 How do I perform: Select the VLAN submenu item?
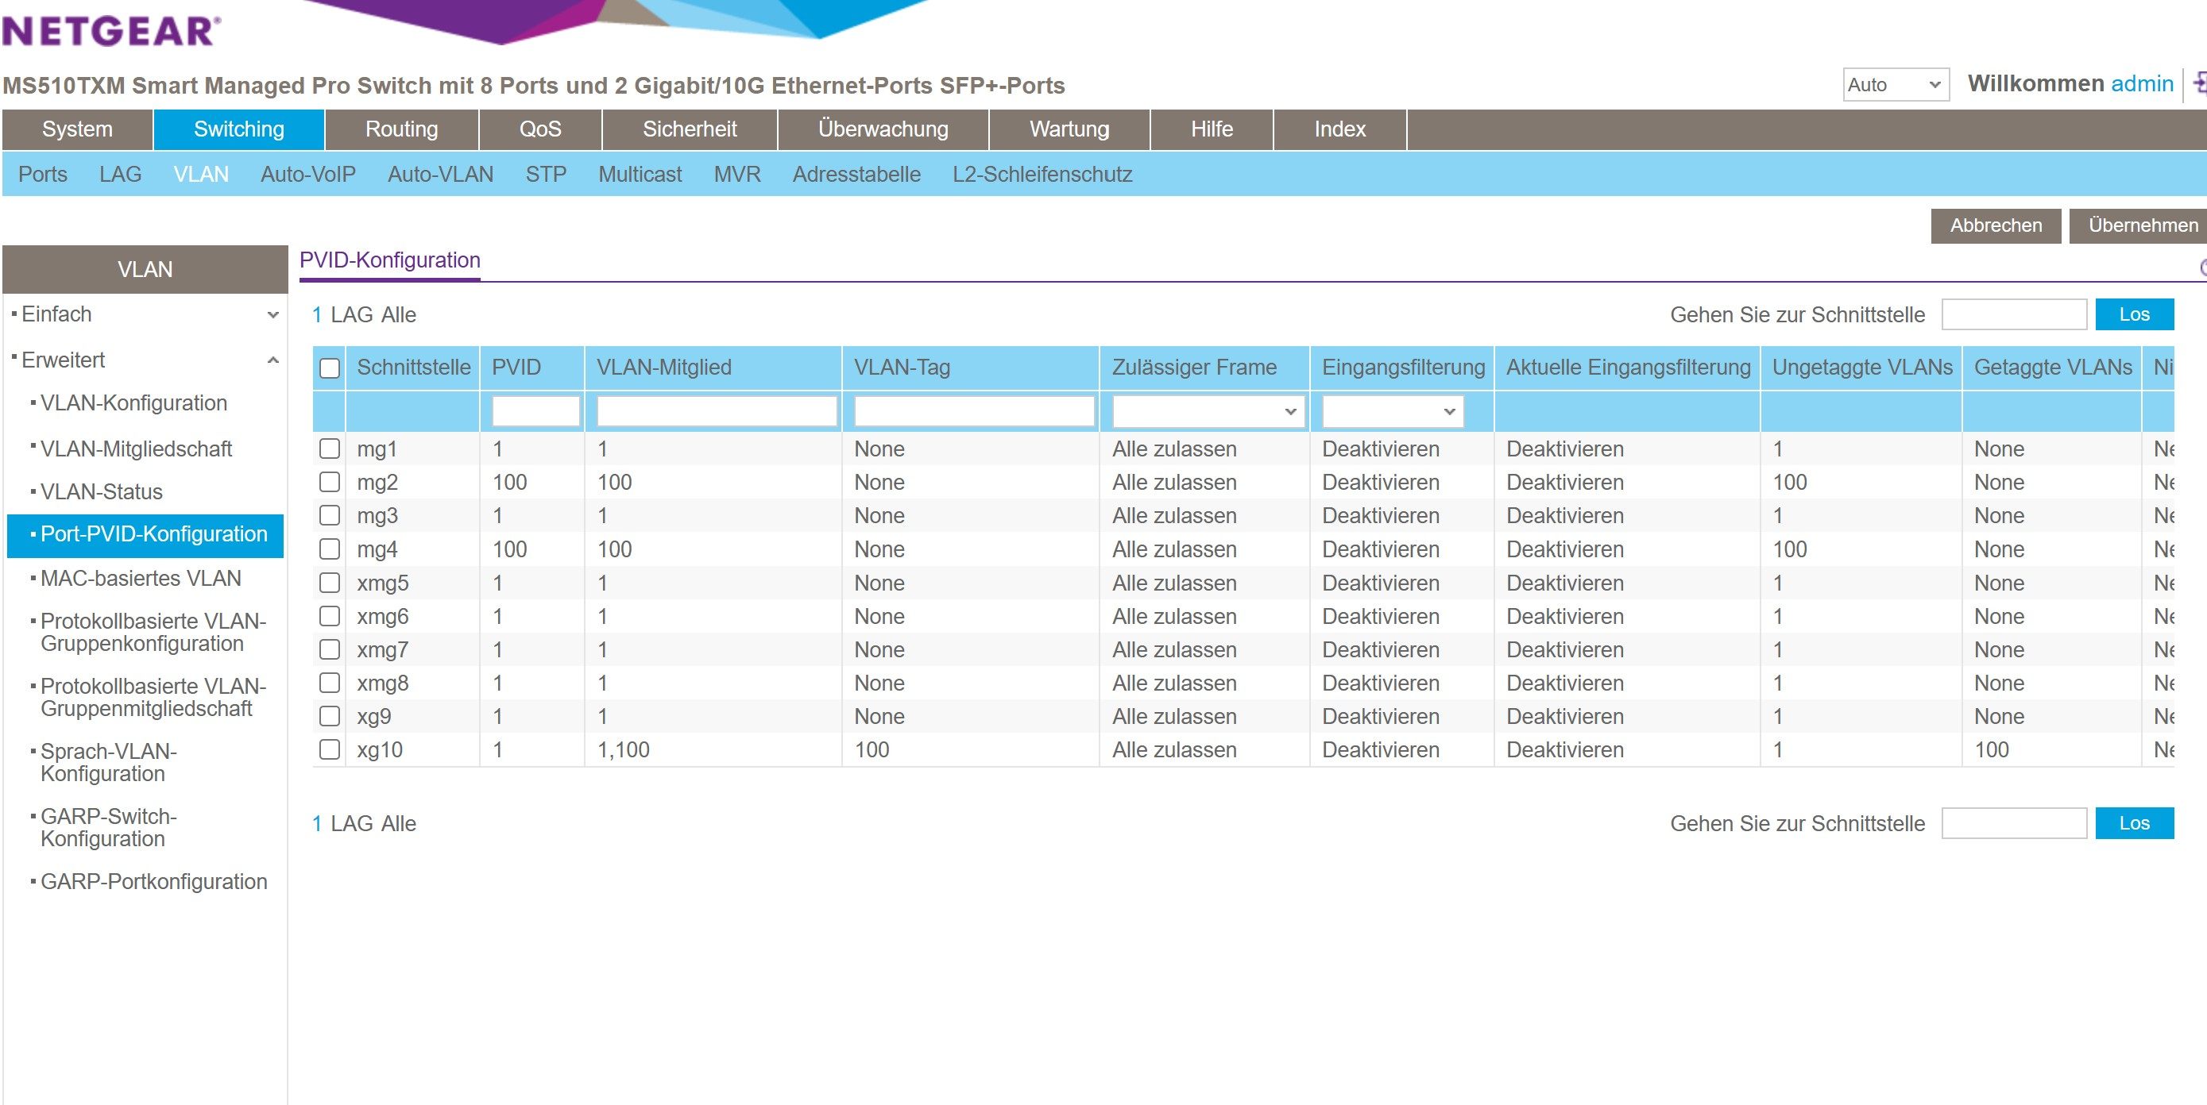point(201,175)
